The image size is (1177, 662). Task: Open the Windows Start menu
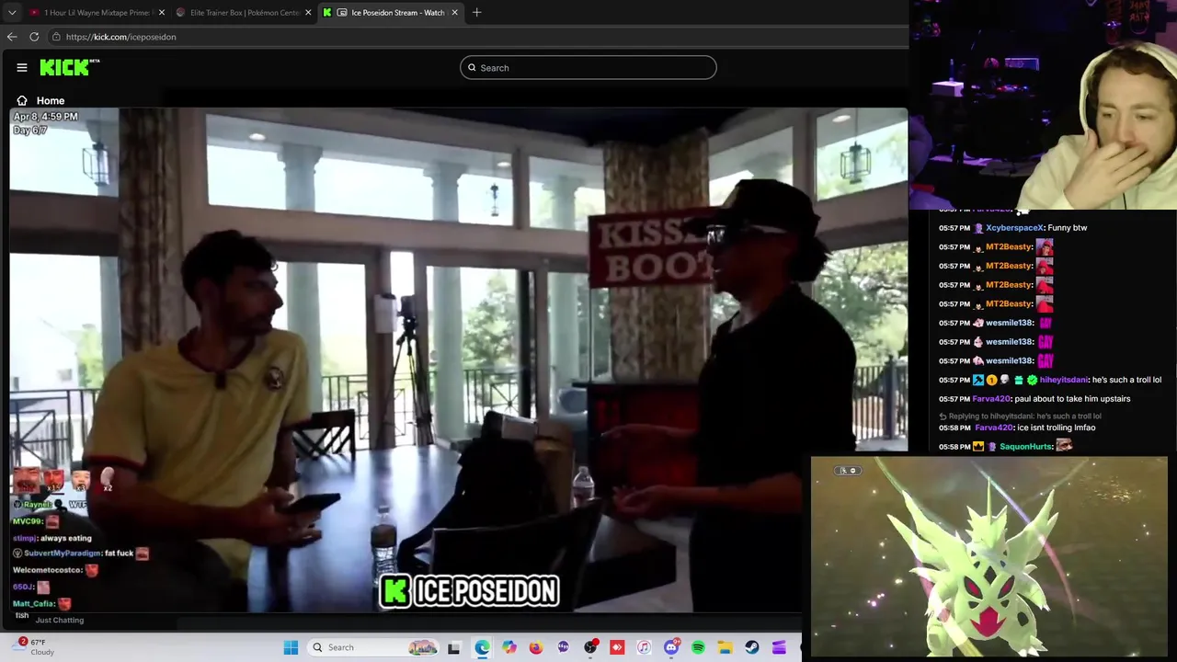pyautogui.click(x=291, y=647)
